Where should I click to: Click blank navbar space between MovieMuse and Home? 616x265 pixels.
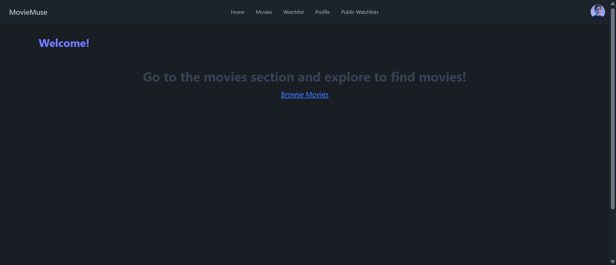click(138, 12)
